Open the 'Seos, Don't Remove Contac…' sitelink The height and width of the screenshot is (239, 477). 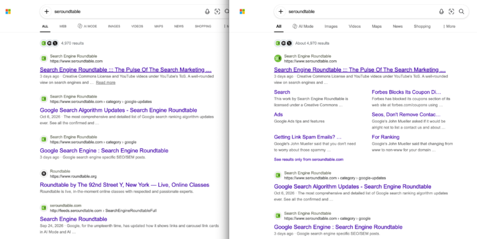coord(406,115)
